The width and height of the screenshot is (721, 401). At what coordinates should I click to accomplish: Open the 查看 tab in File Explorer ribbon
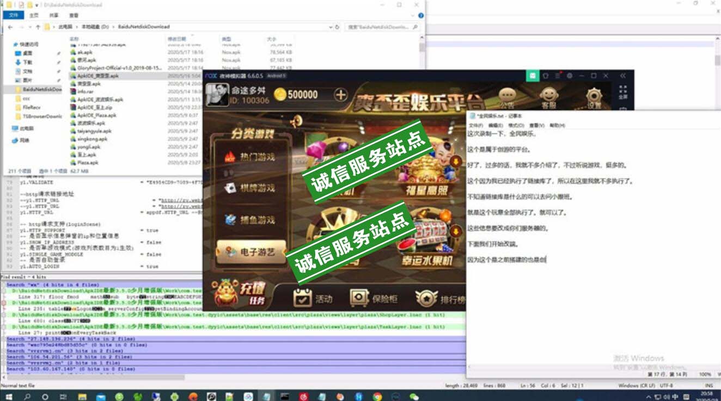[x=74, y=15]
